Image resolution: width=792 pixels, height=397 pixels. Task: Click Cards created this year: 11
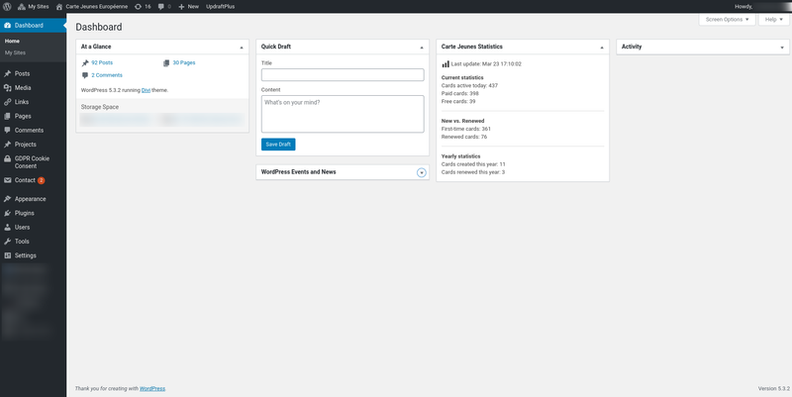click(473, 164)
